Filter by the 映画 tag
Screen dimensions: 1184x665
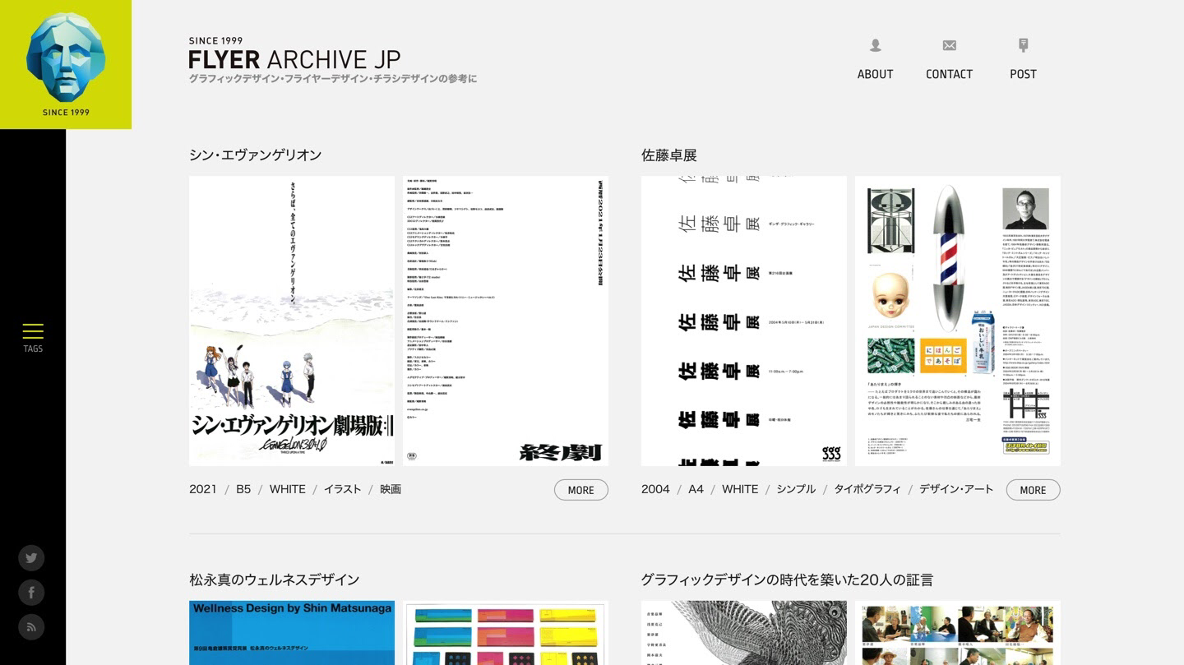click(x=391, y=489)
